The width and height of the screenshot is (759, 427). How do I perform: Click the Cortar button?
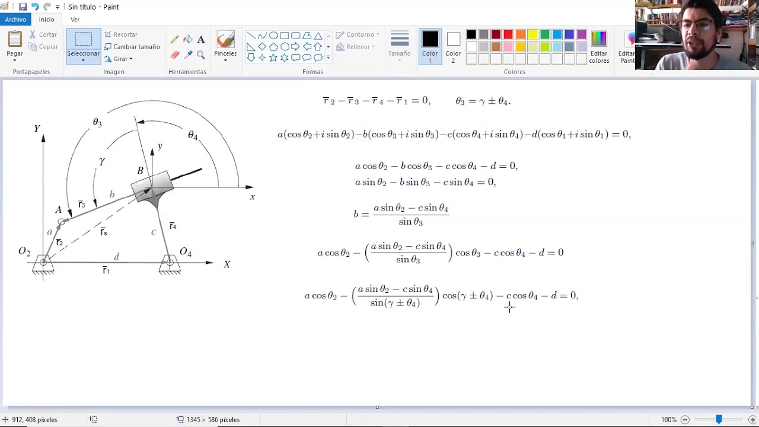[x=43, y=34]
